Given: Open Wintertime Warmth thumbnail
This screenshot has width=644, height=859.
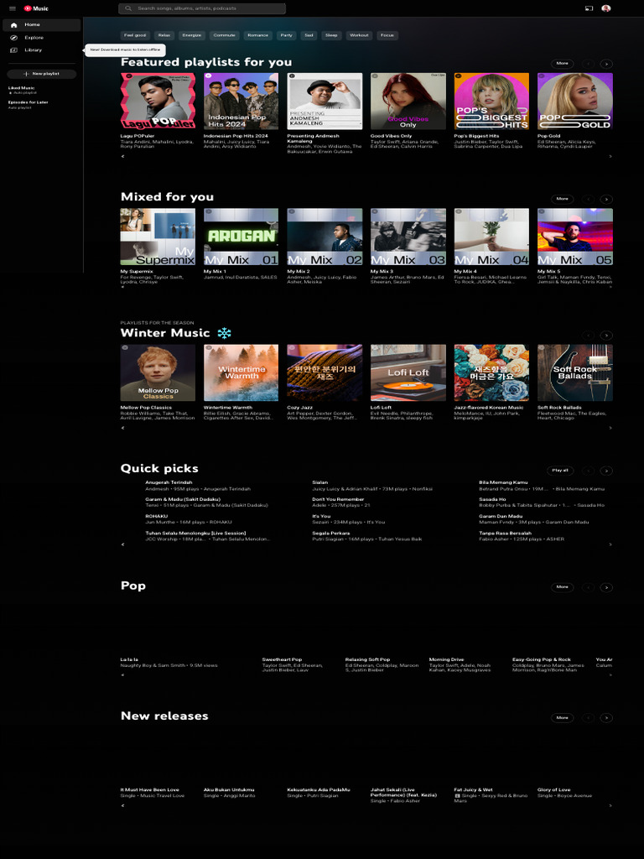Looking at the screenshot, I should point(241,373).
